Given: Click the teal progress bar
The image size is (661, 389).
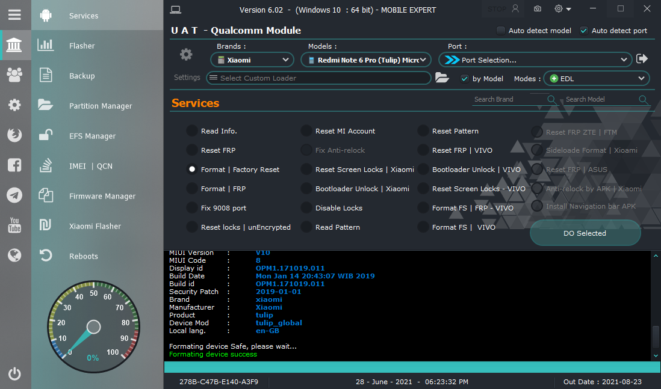Looking at the screenshot, I should coord(412,367).
